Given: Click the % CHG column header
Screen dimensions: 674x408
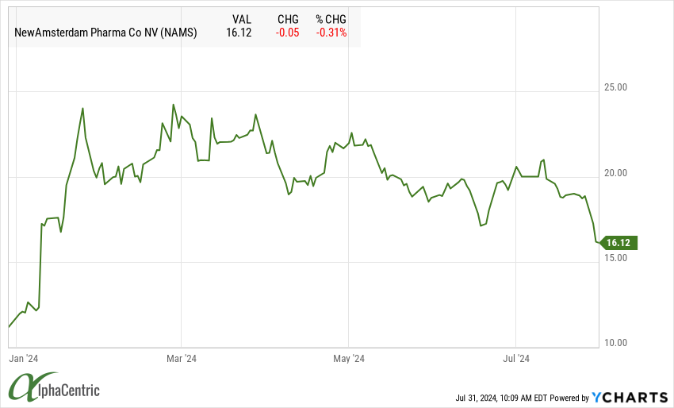Looking at the screenshot, I should coord(331,19).
